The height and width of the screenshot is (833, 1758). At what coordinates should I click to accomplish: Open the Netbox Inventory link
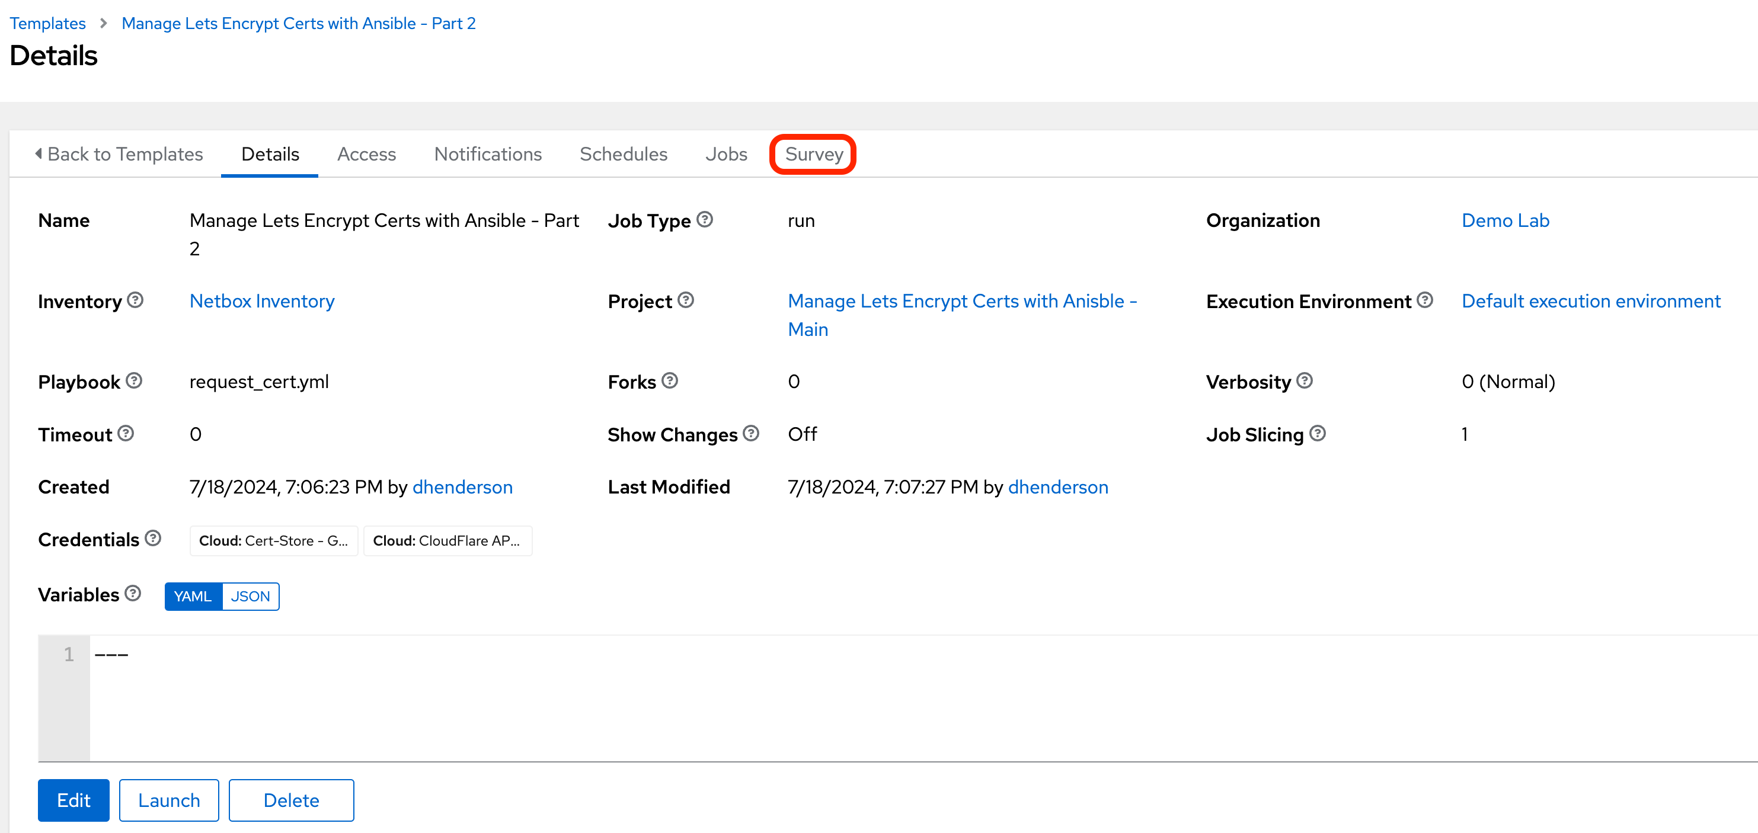pos(262,301)
